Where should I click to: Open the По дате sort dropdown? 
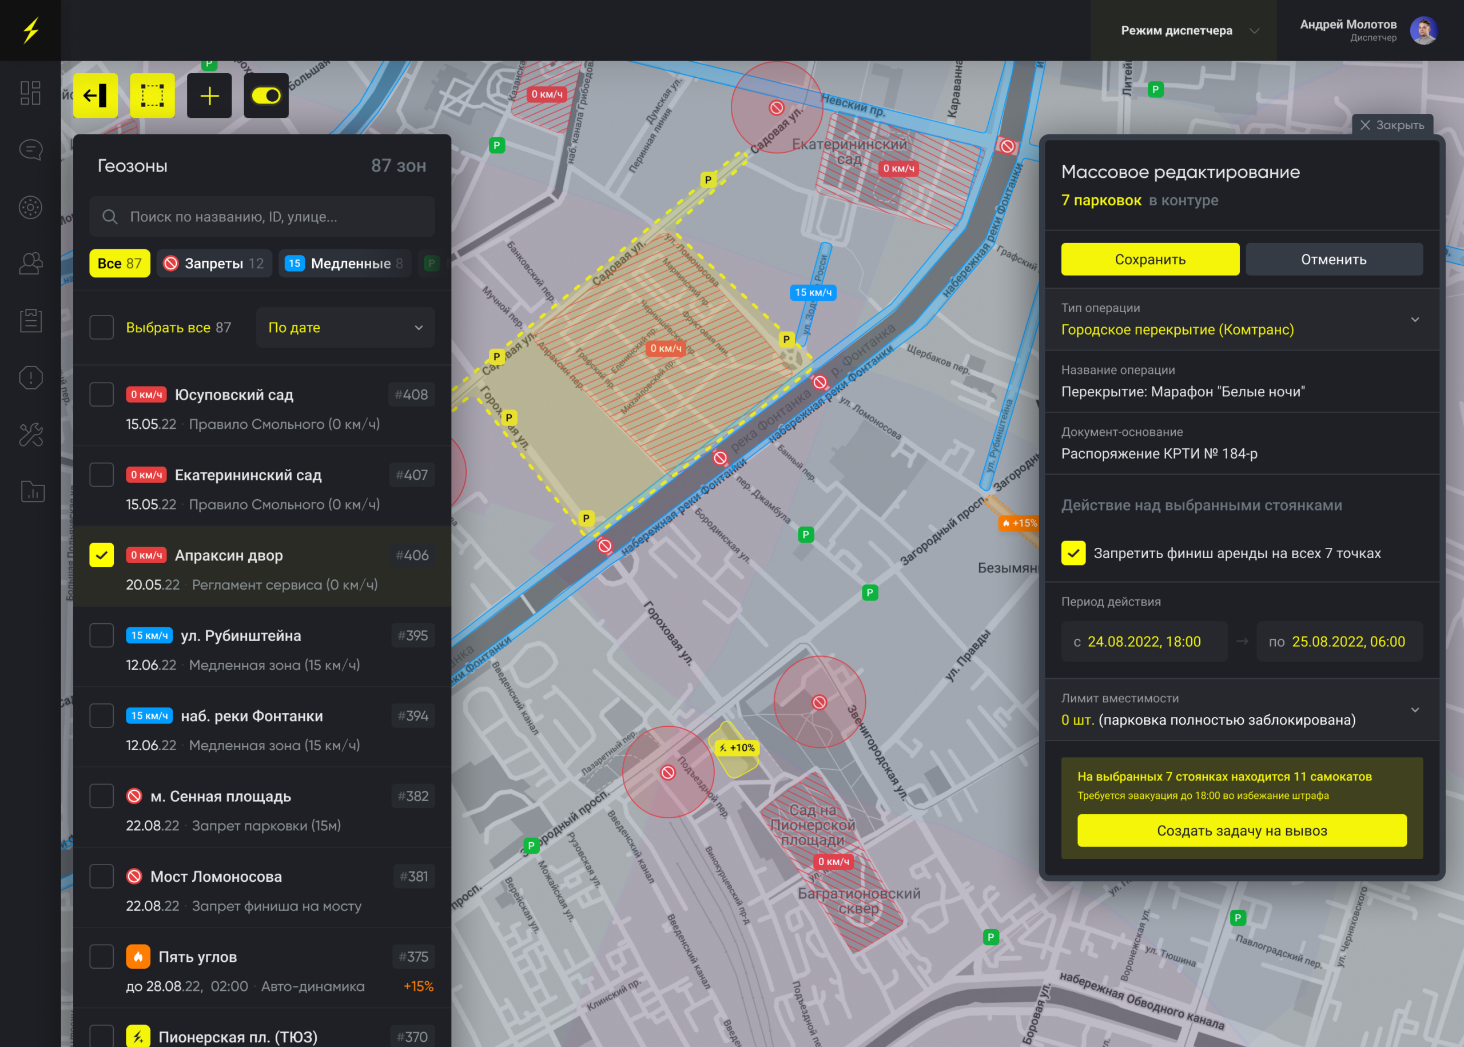345,328
